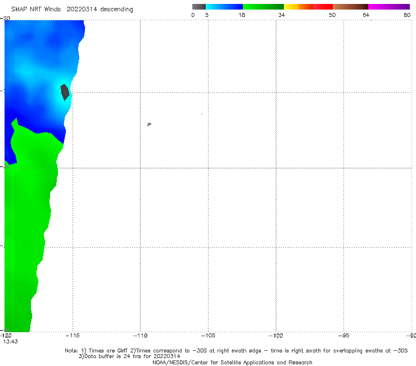The width and height of the screenshot is (416, 366).
Task: Click the colorbar label '50'
Action: pos(332,15)
